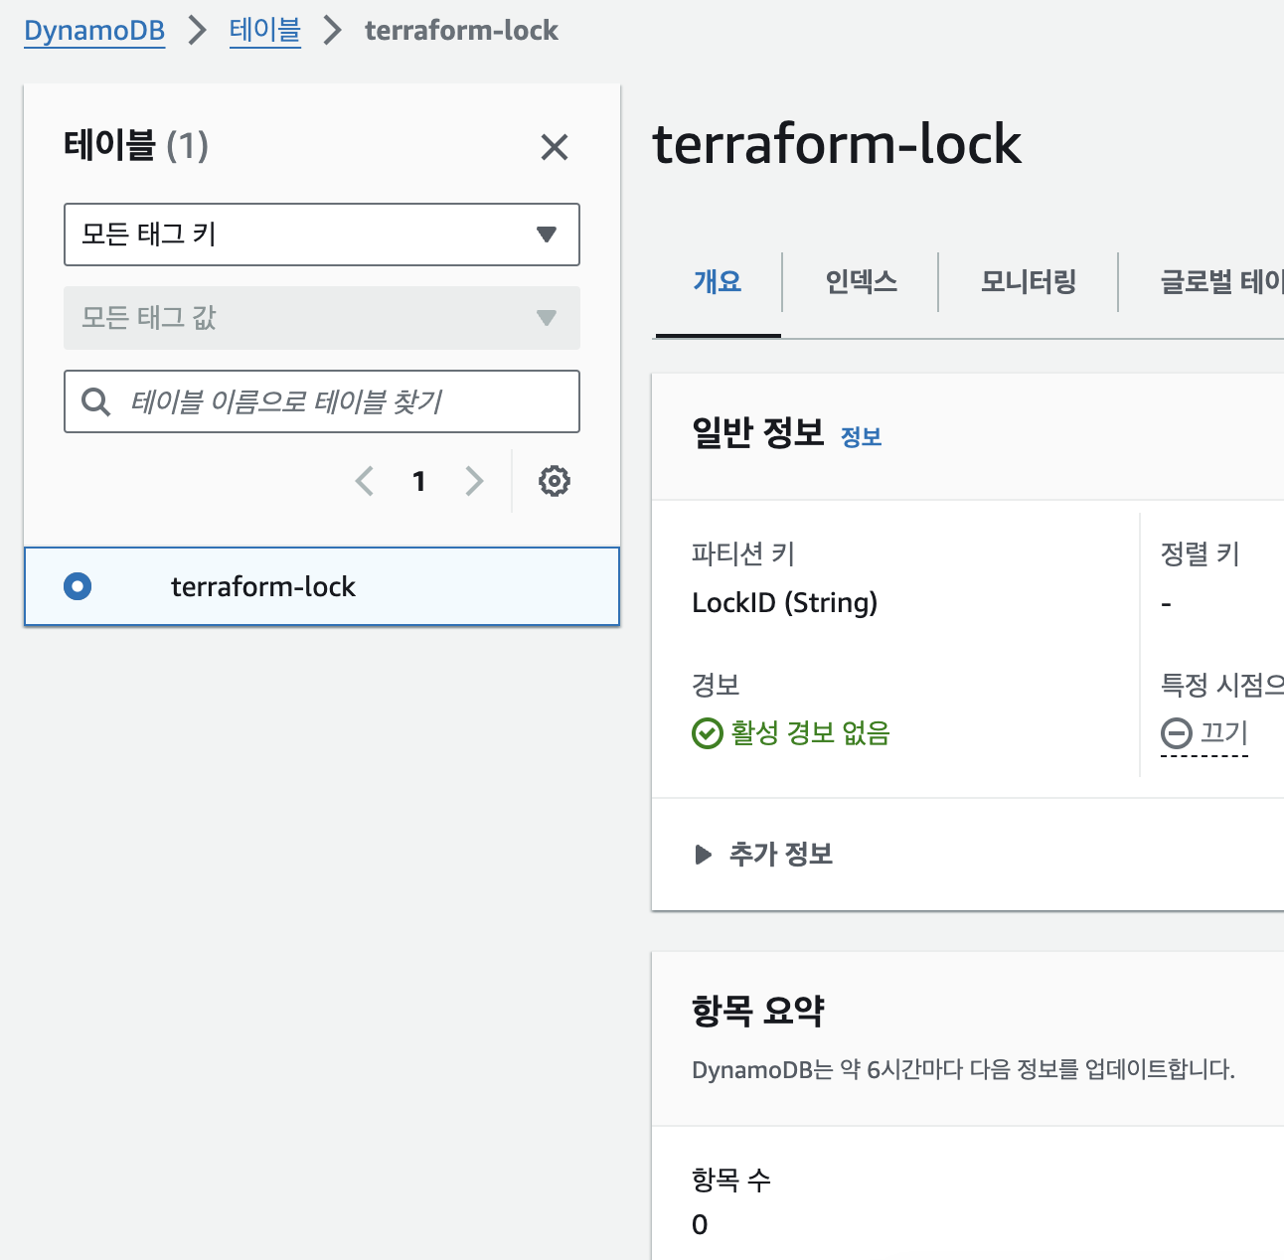Click the search magnifier icon

(x=95, y=401)
